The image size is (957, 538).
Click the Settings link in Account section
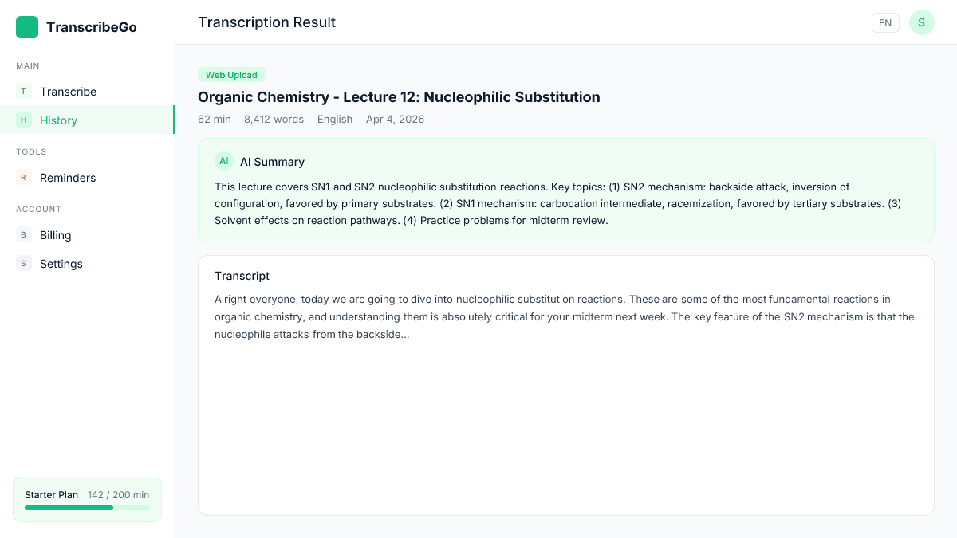tap(61, 263)
